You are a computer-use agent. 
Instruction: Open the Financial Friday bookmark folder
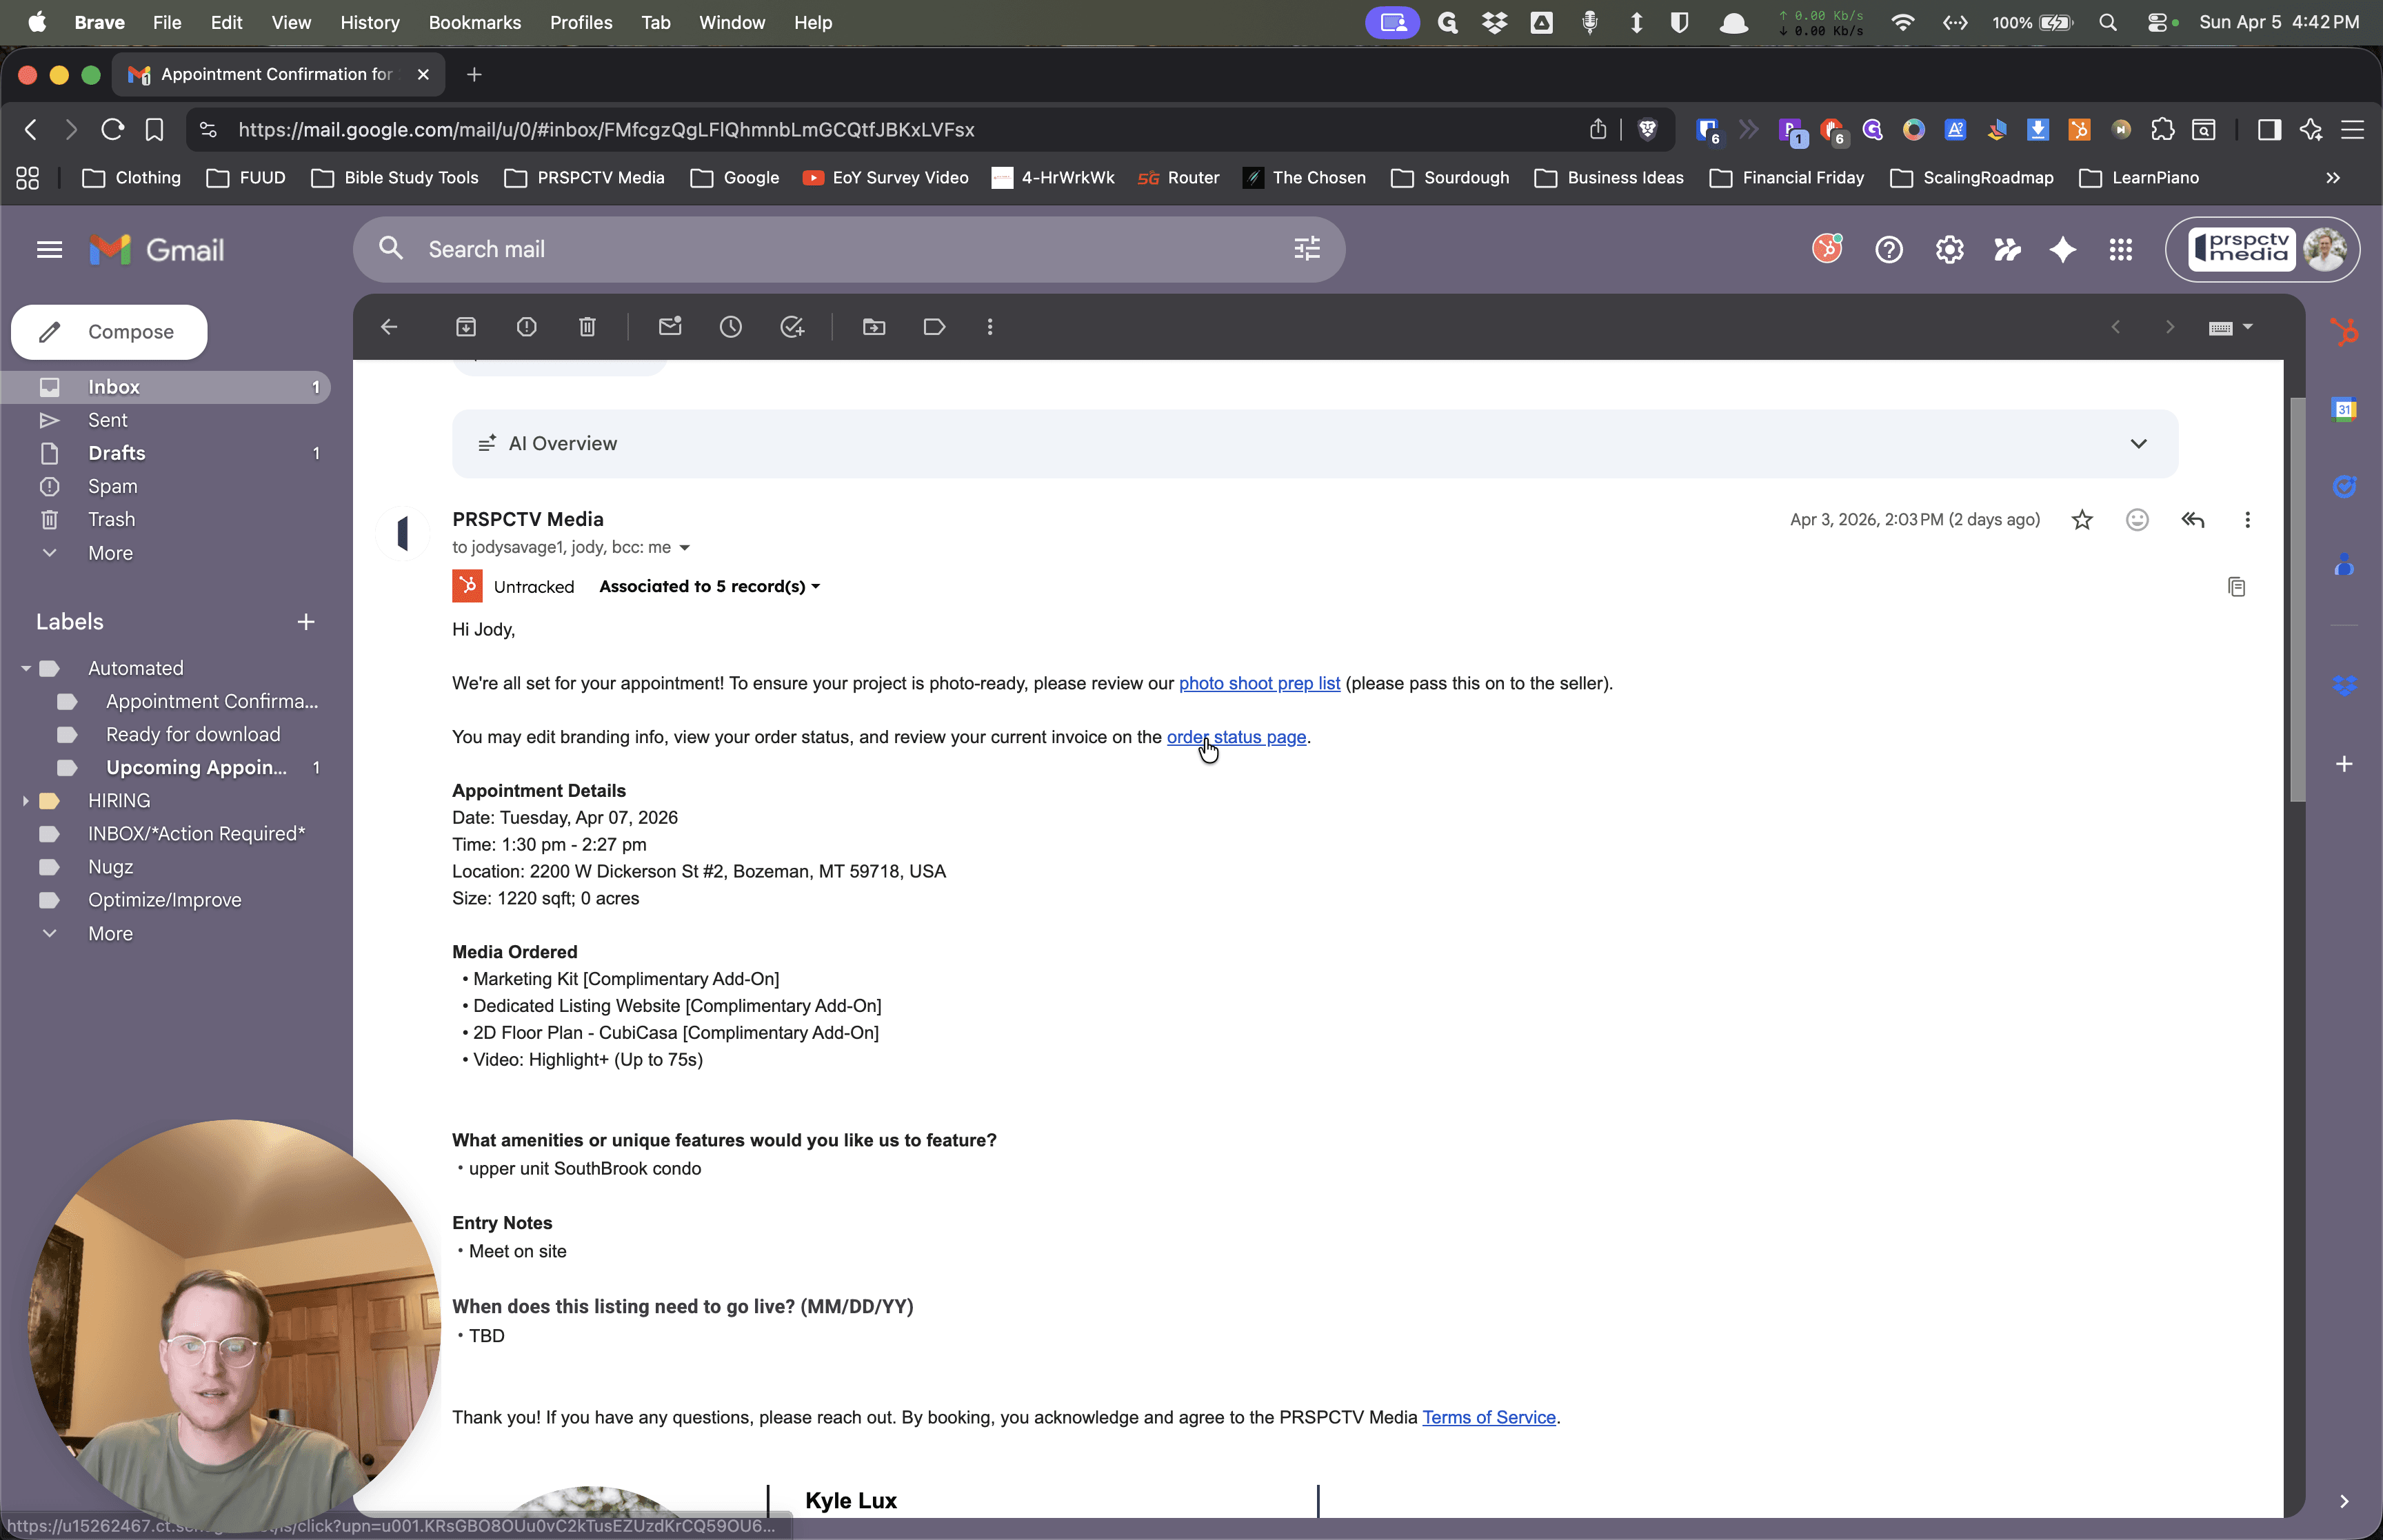(x=1787, y=178)
